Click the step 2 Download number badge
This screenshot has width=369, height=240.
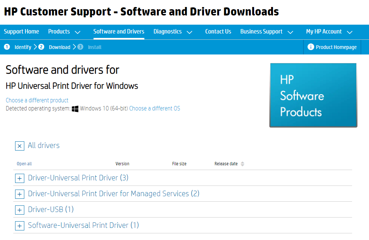[41, 47]
